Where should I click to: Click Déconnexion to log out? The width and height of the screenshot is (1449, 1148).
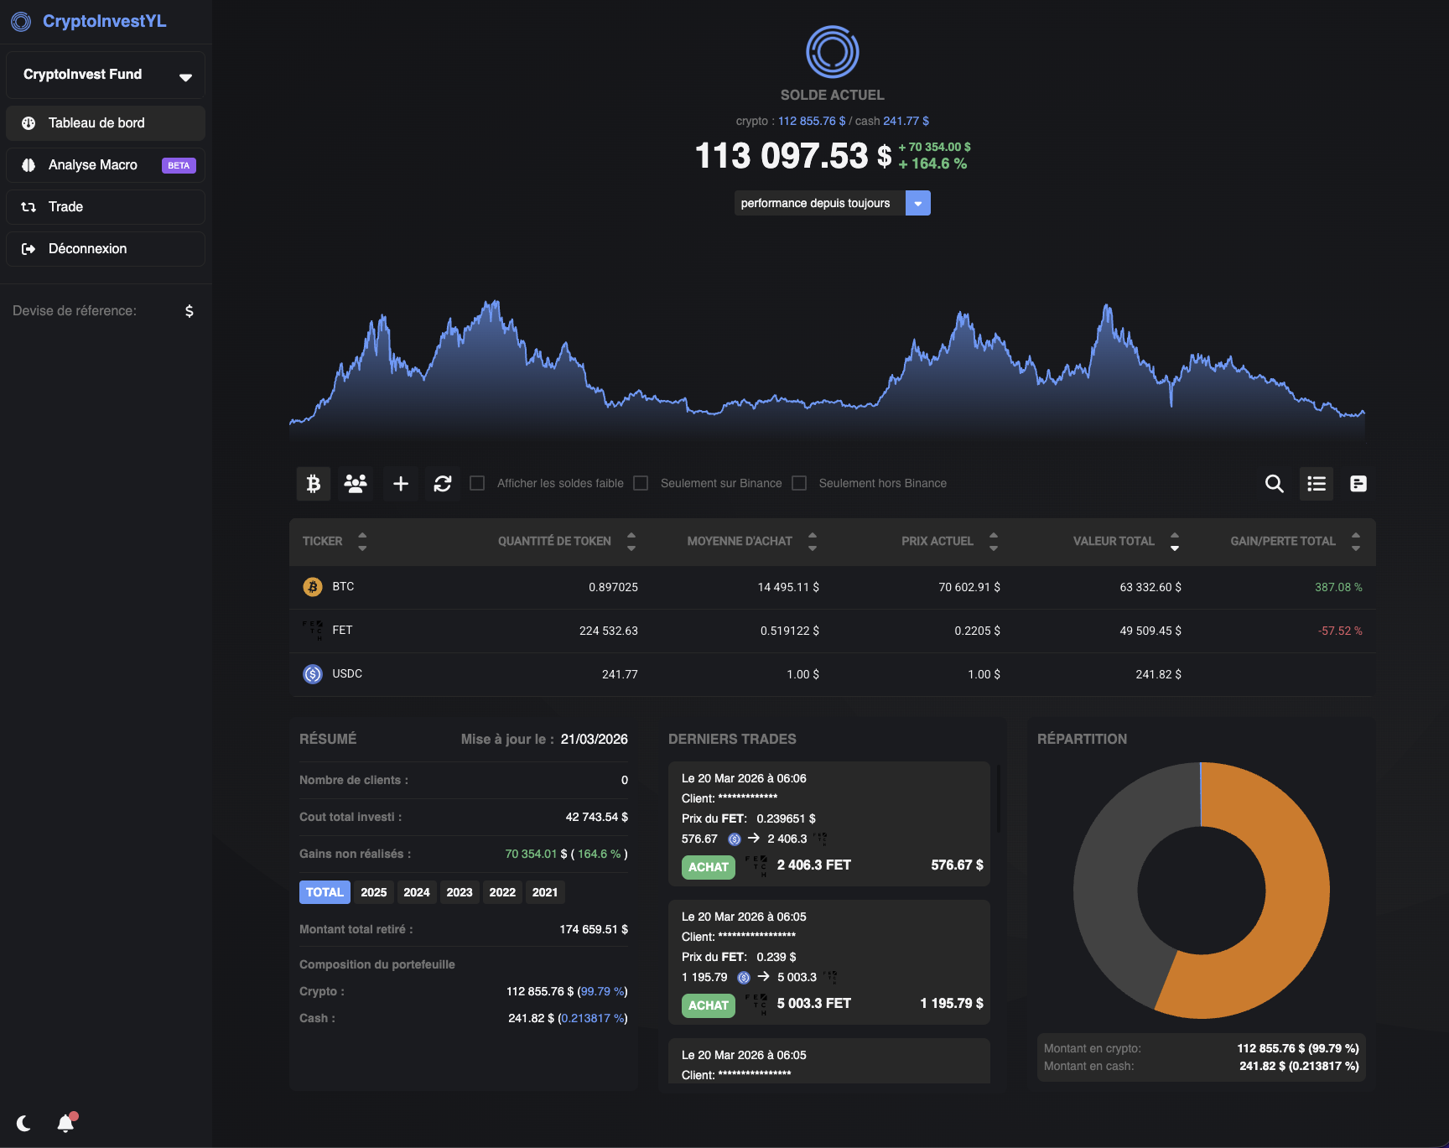tap(87, 248)
